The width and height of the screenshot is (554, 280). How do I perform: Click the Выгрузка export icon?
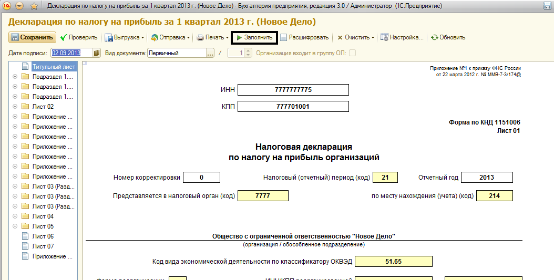point(108,37)
